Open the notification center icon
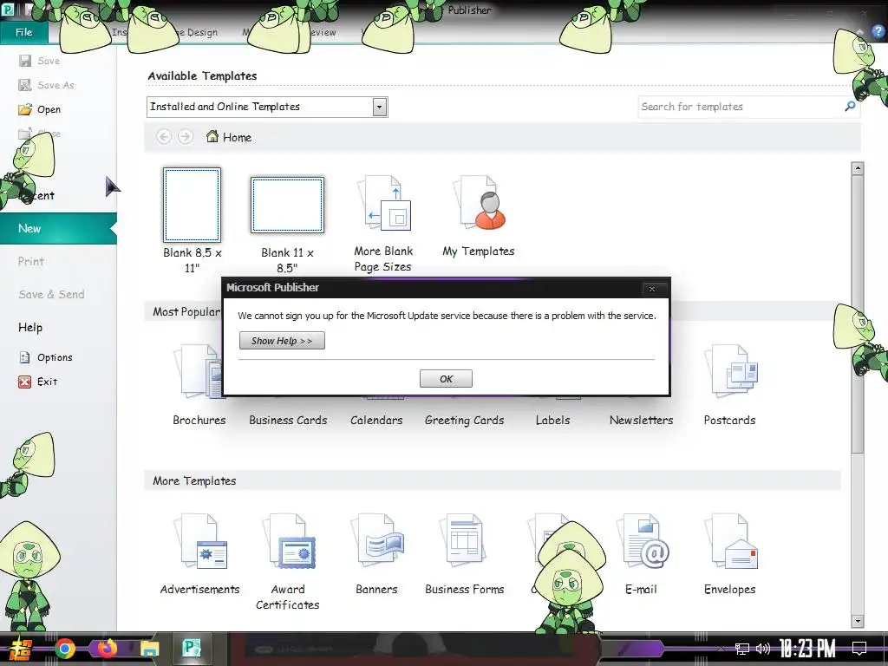The width and height of the screenshot is (888, 666). tap(859, 649)
